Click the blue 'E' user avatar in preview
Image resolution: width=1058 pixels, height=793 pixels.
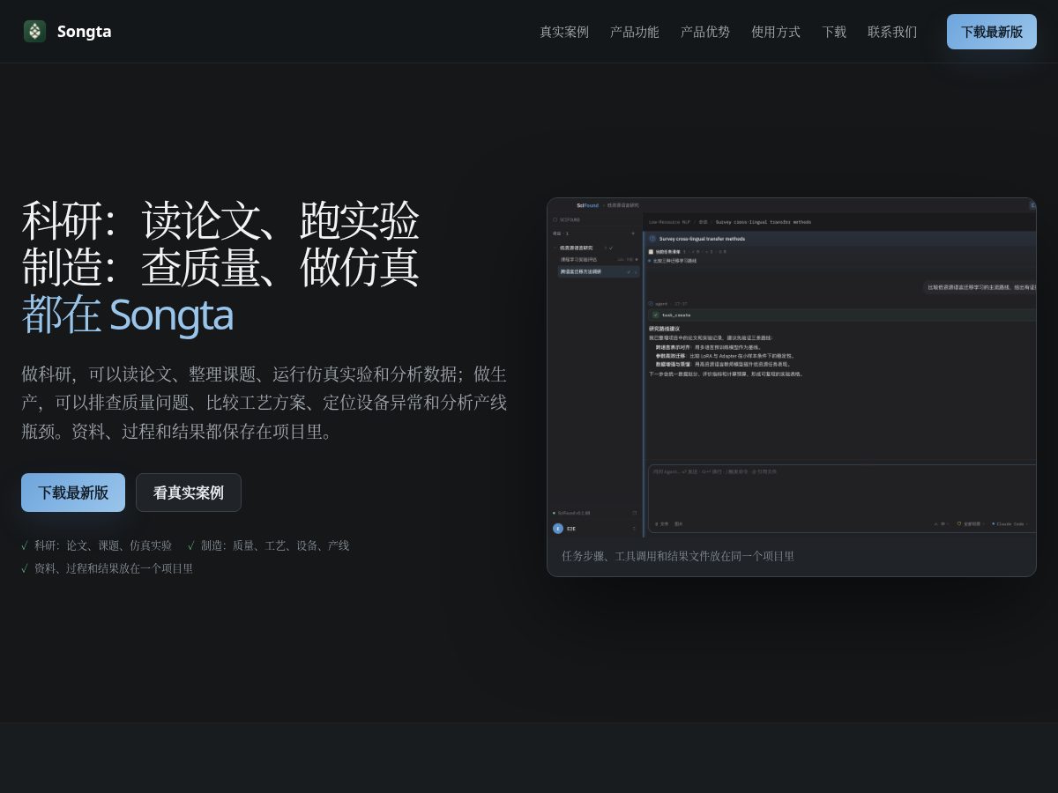pyautogui.click(x=558, y=529)
